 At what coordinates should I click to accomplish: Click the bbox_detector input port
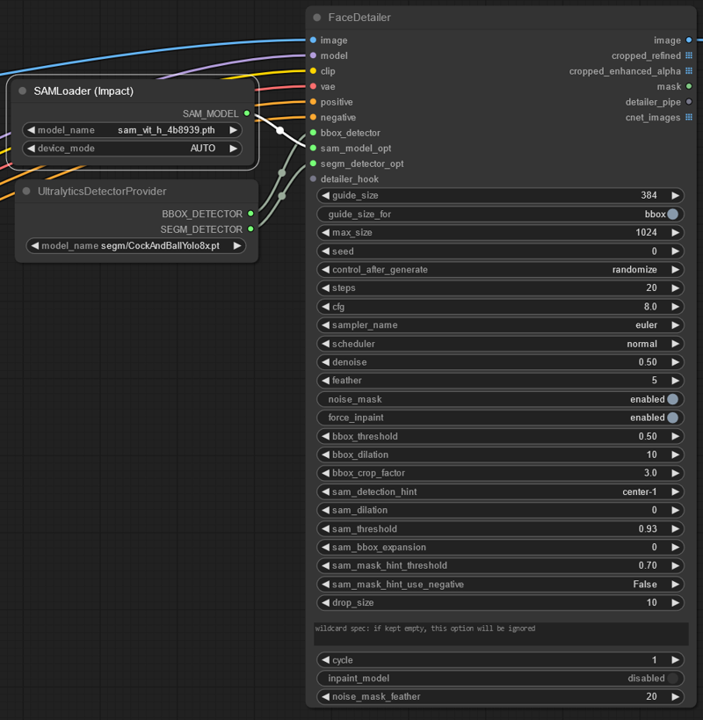pyautogui.click(x=313, y=133)
